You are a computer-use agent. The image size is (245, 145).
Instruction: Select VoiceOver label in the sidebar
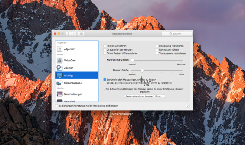[x=70, y=60]
